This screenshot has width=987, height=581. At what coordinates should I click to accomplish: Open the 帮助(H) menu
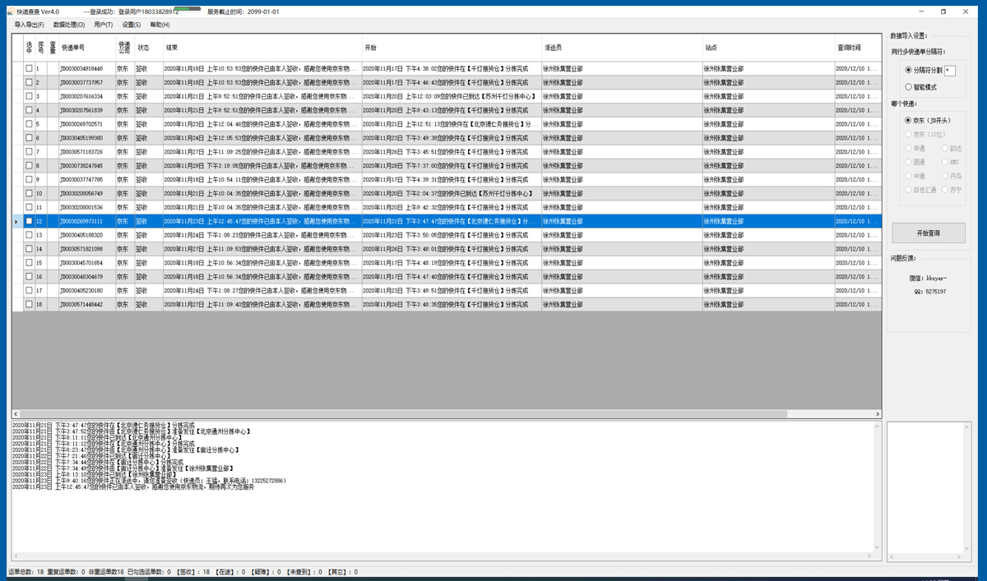[x=160, y=25]
